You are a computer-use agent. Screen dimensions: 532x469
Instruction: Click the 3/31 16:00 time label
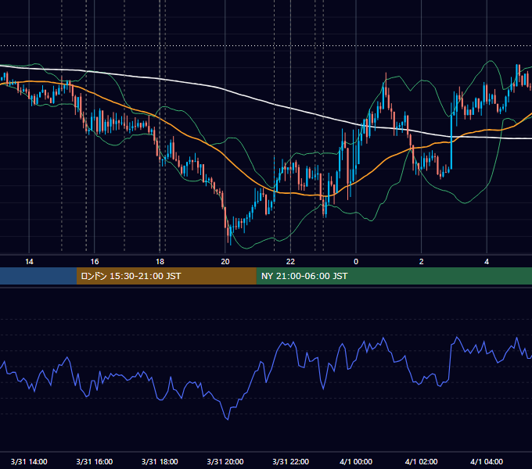95,461
